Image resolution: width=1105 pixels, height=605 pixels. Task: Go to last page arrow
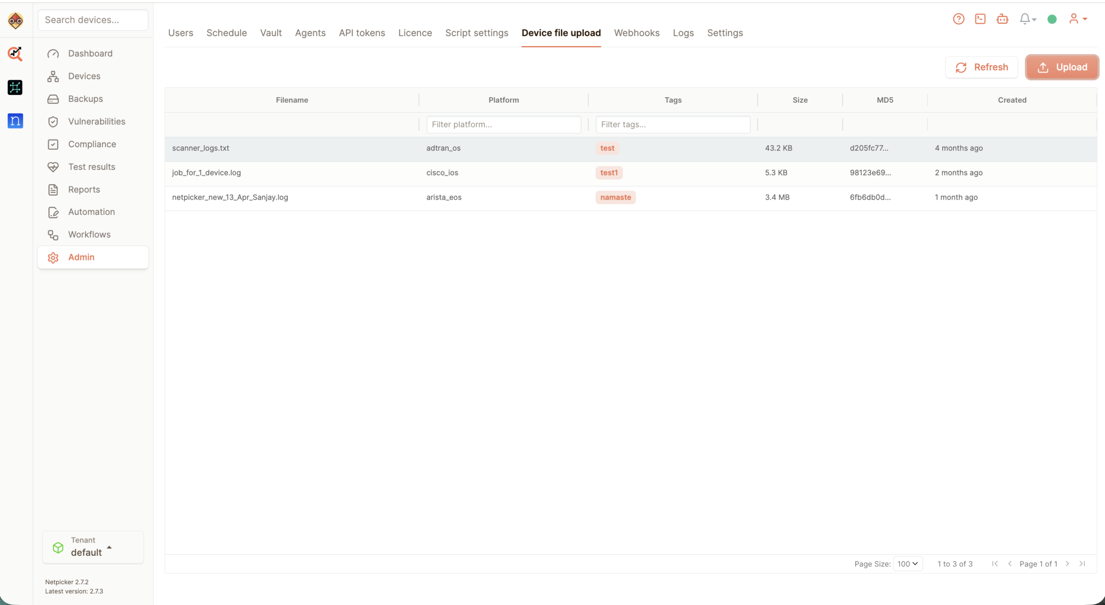[1082, 564]
